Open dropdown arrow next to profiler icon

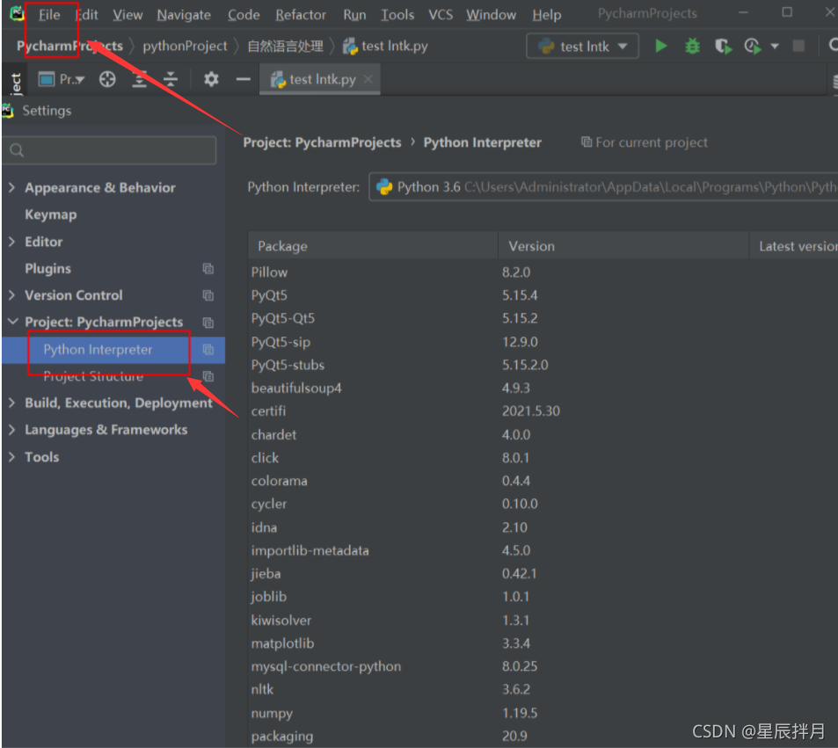775,47
